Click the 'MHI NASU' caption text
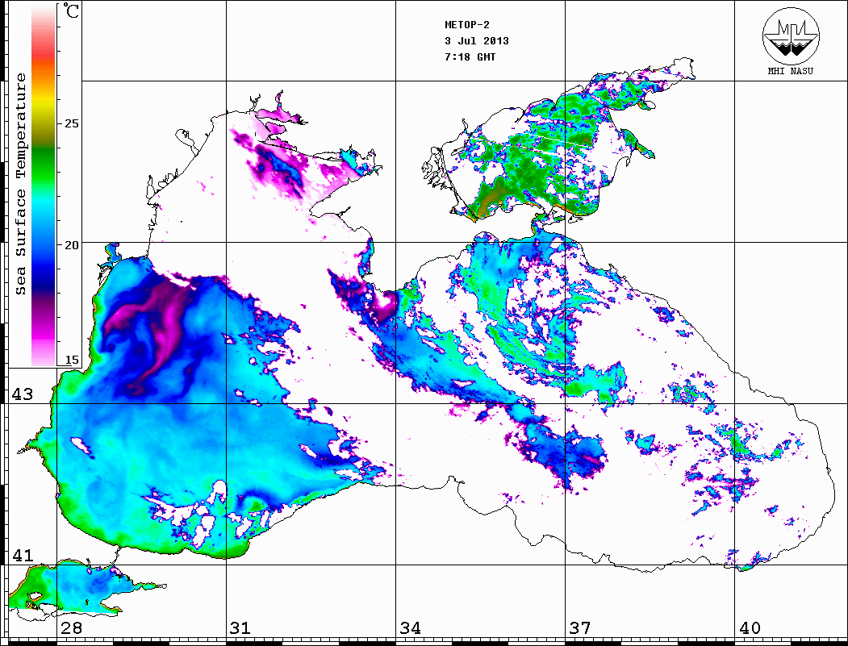 [790, 71]
